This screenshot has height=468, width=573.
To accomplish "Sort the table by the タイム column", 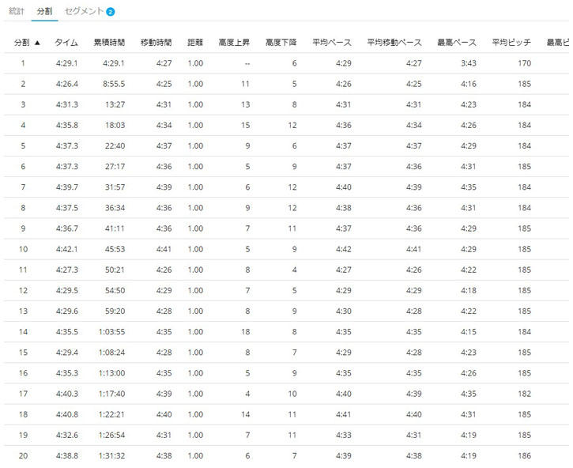I will click(66, 43).
